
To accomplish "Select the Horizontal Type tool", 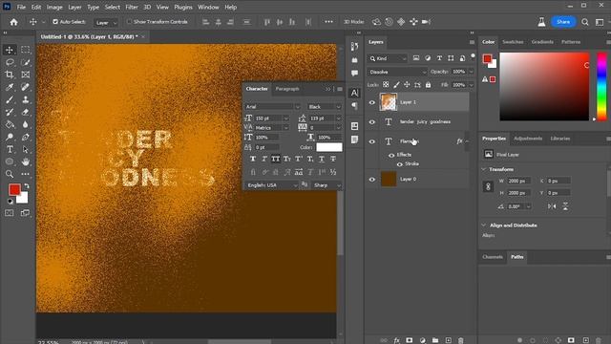I will pyautogui.click(x=10, y=149).
